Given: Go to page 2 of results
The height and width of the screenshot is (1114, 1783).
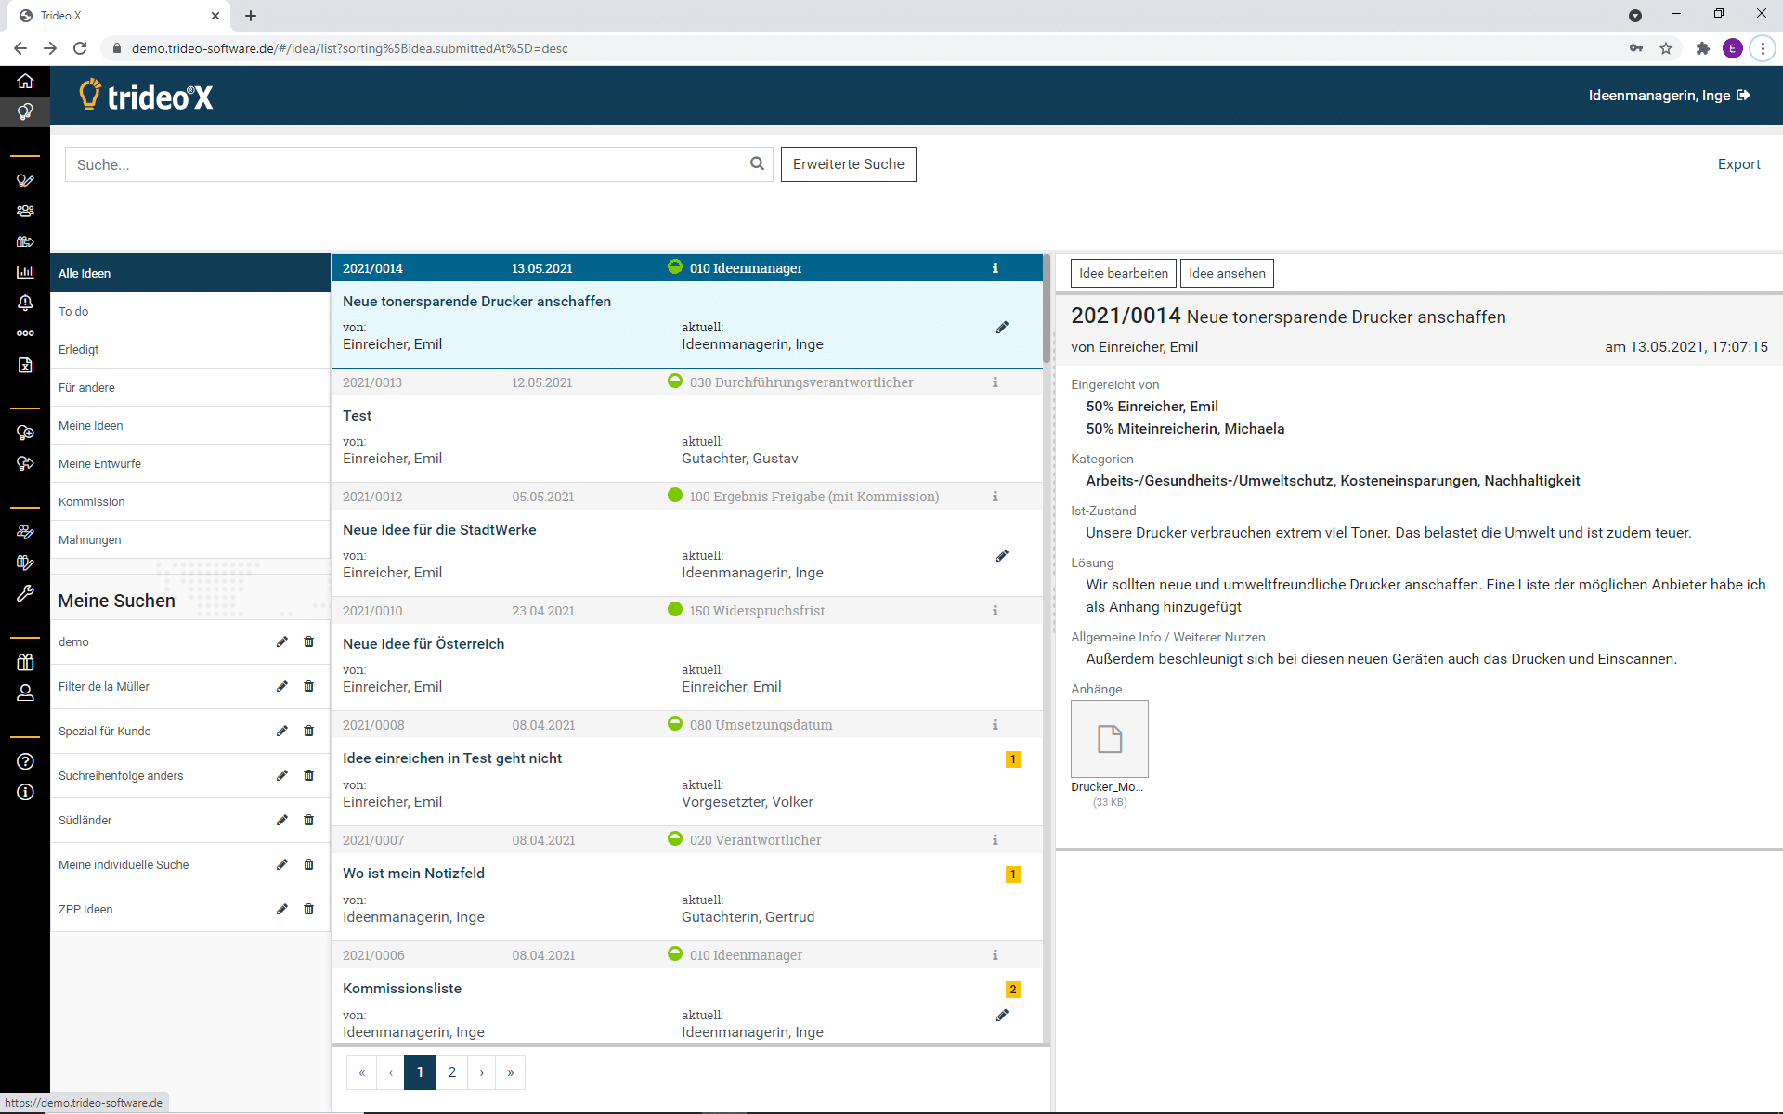Looking at the screenshot, I should click(451, 1072).
